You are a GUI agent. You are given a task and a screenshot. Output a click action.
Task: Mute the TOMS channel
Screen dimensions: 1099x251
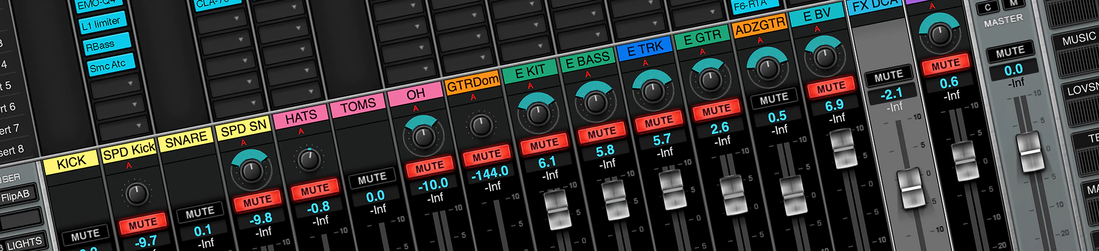click(x=372, y=179)
